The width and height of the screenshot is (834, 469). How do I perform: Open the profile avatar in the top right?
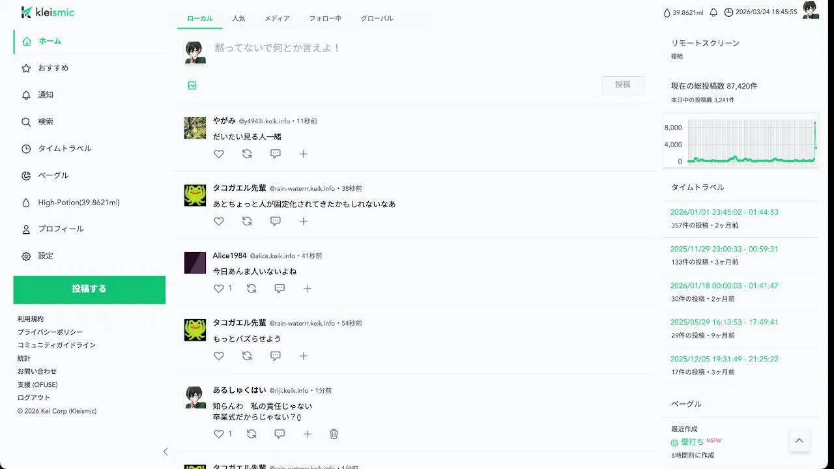[x=811, y=10]
